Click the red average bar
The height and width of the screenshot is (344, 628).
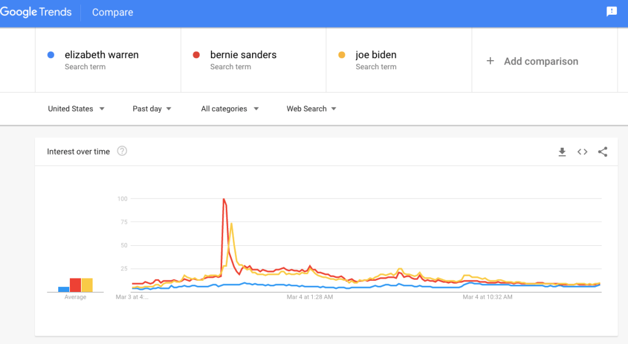coord(75,285)
